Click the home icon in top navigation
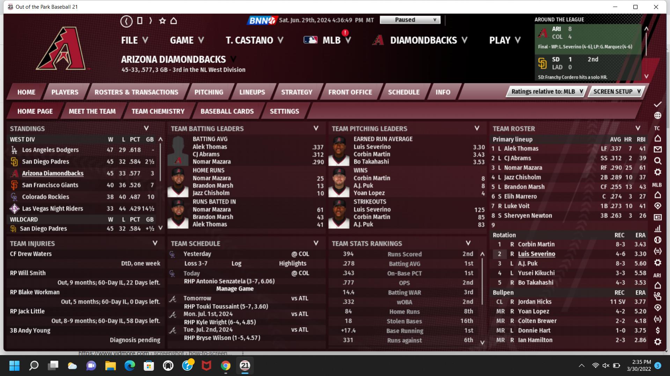Image resolution: width=670 pixels, height=376 pixels. tap(174, 21)
